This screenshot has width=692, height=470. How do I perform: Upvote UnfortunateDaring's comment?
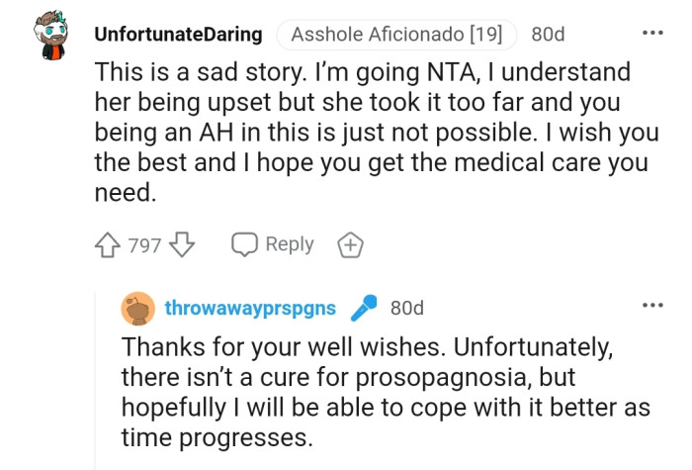pos(108,245)
